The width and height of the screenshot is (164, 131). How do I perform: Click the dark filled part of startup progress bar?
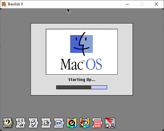click(x=74, y=87)
